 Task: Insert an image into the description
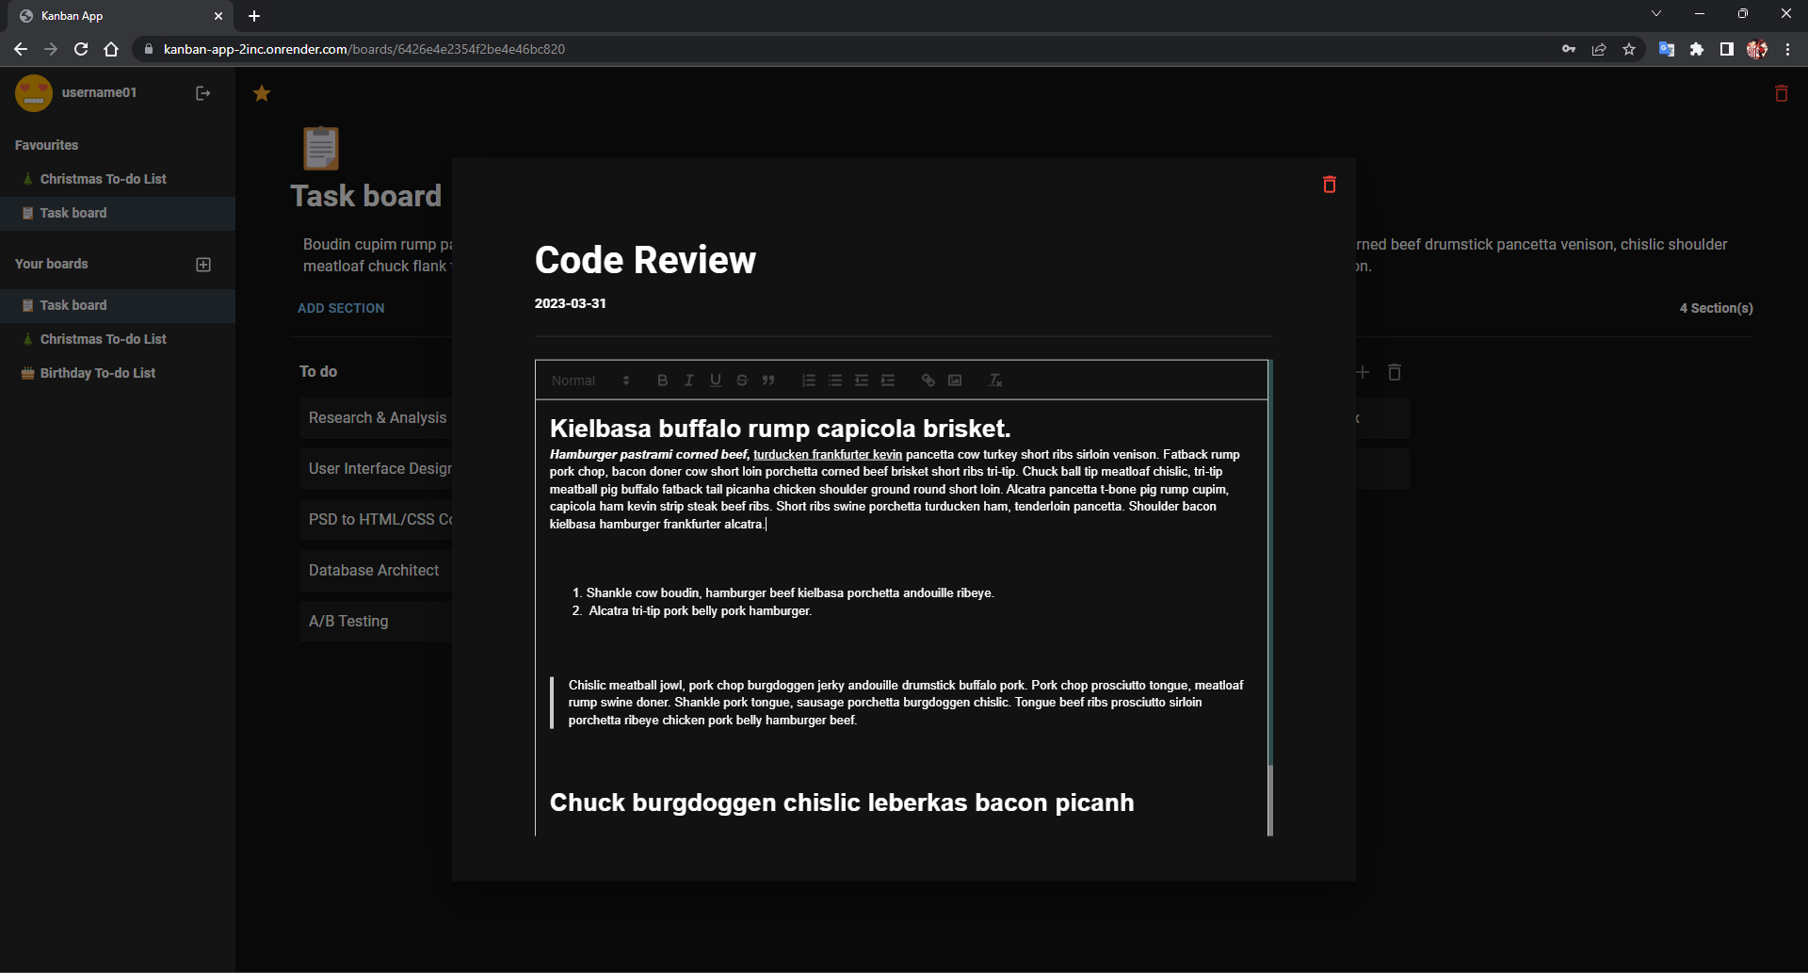[x=955, y=380]
